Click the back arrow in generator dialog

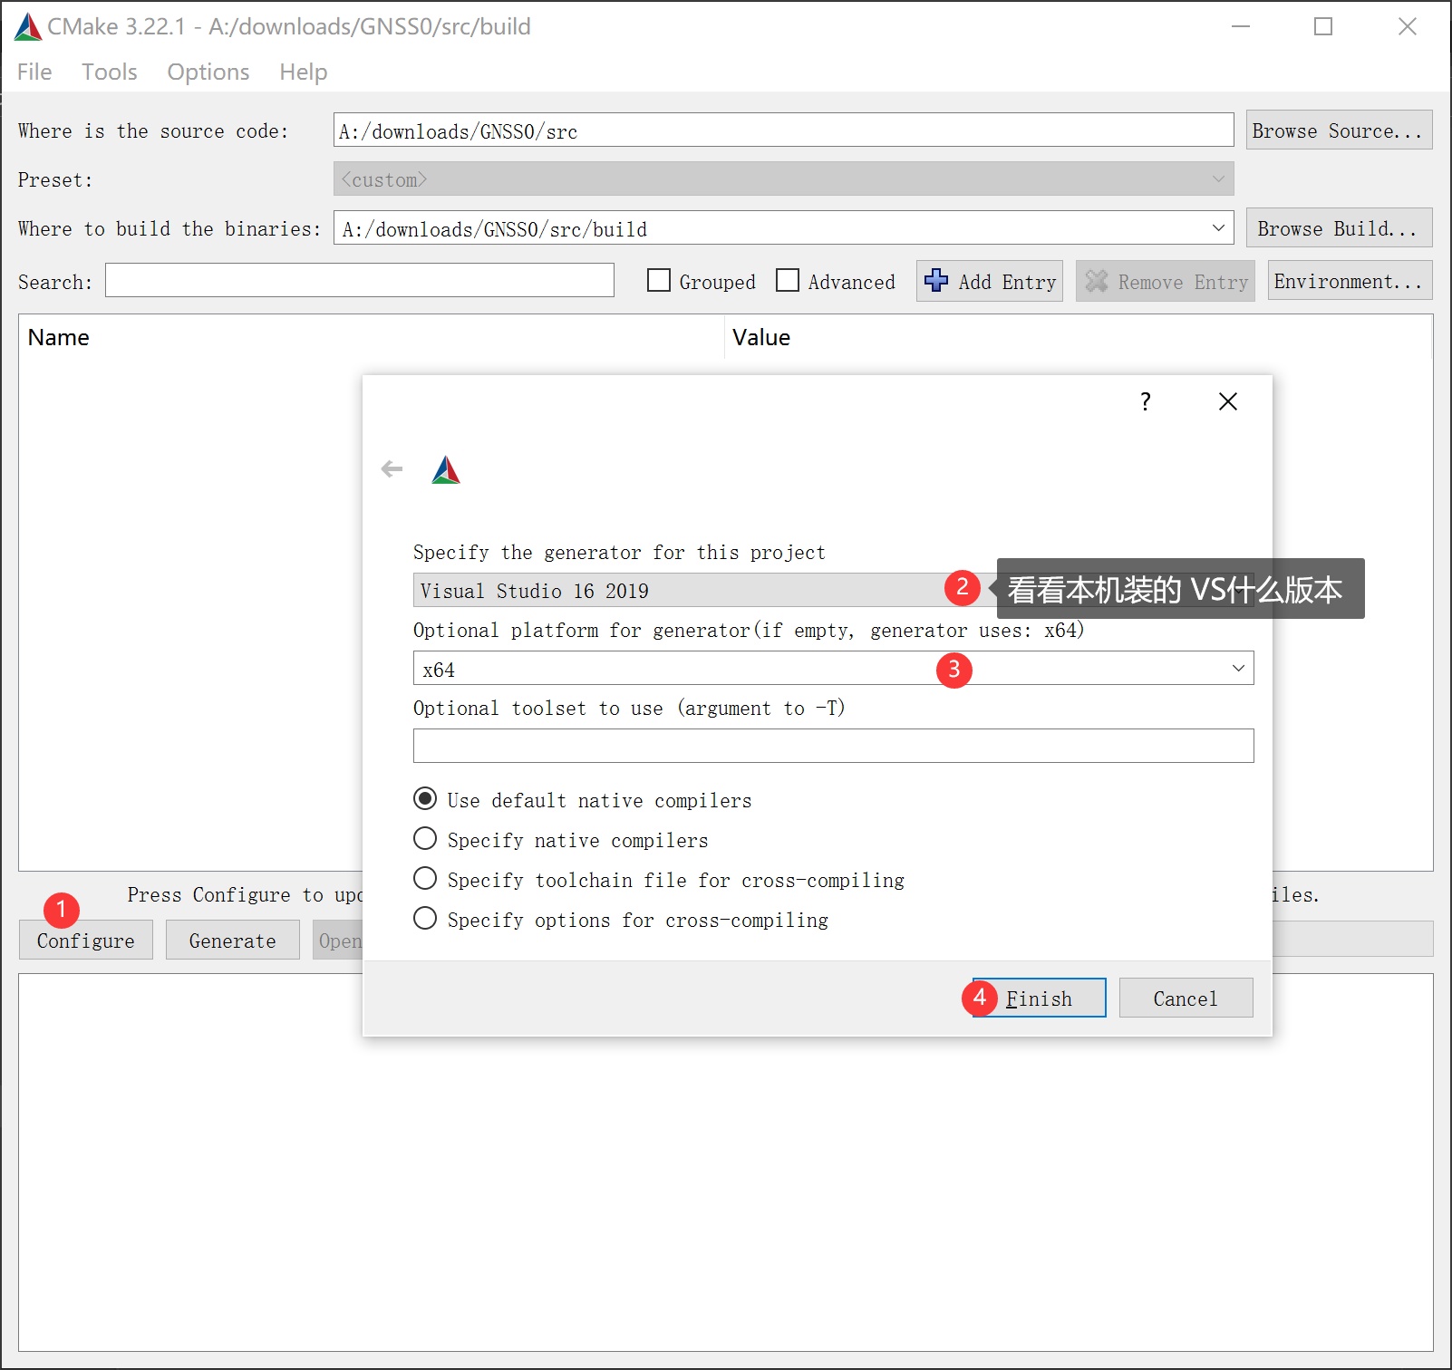pos(392,468)
